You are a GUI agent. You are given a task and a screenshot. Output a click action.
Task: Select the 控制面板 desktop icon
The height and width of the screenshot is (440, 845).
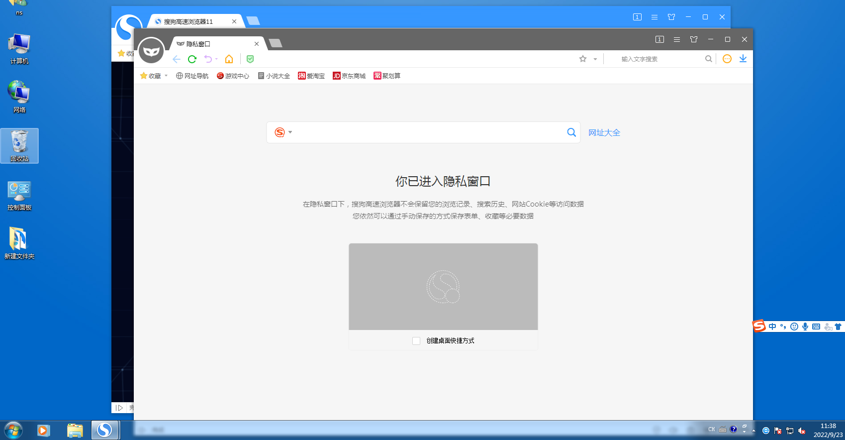click(19, 195)
